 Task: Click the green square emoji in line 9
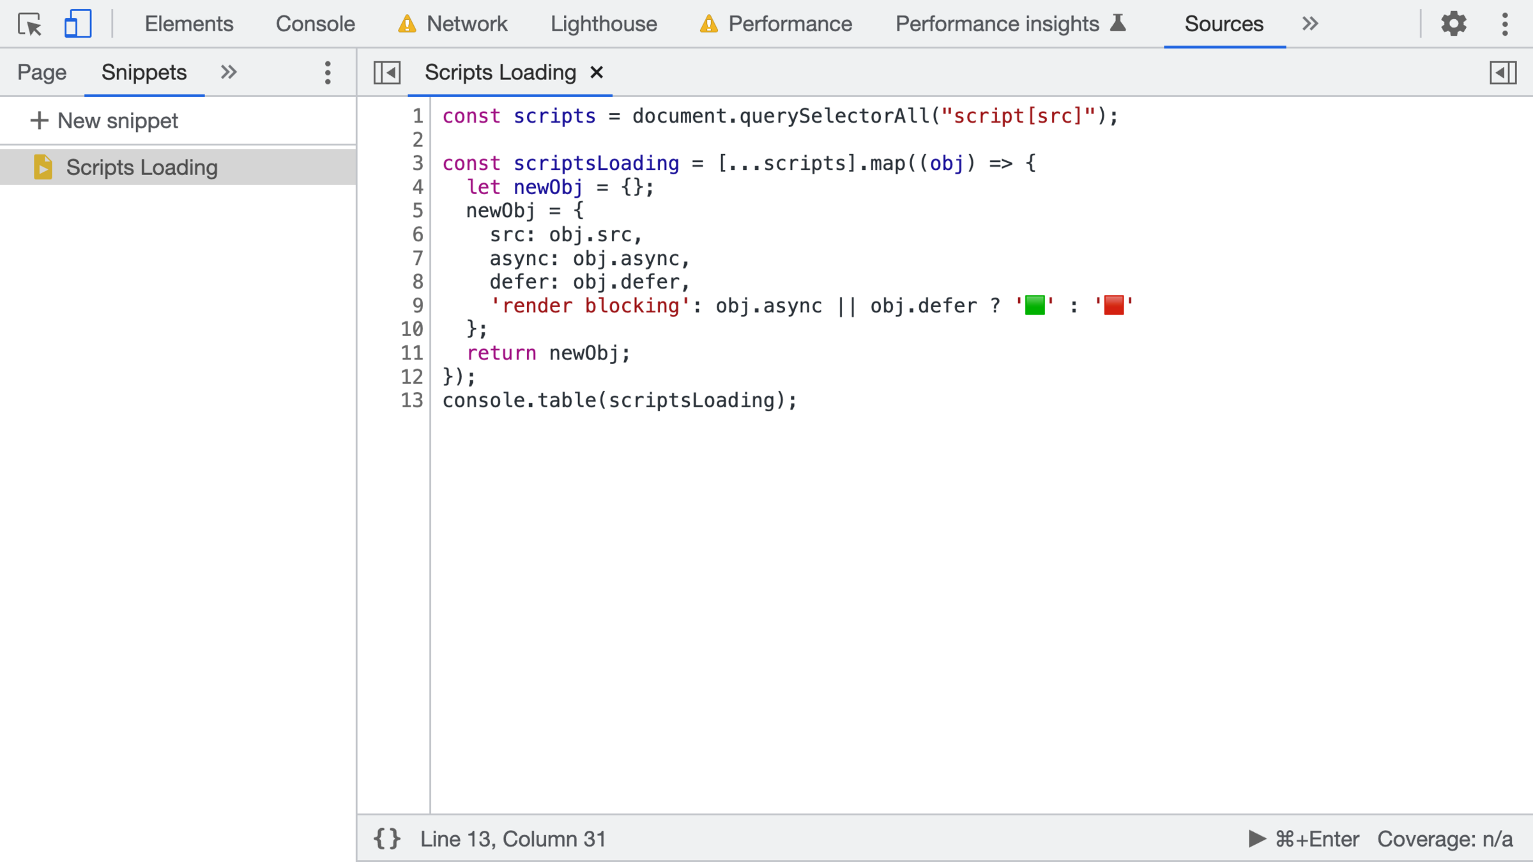point(1035,305)
